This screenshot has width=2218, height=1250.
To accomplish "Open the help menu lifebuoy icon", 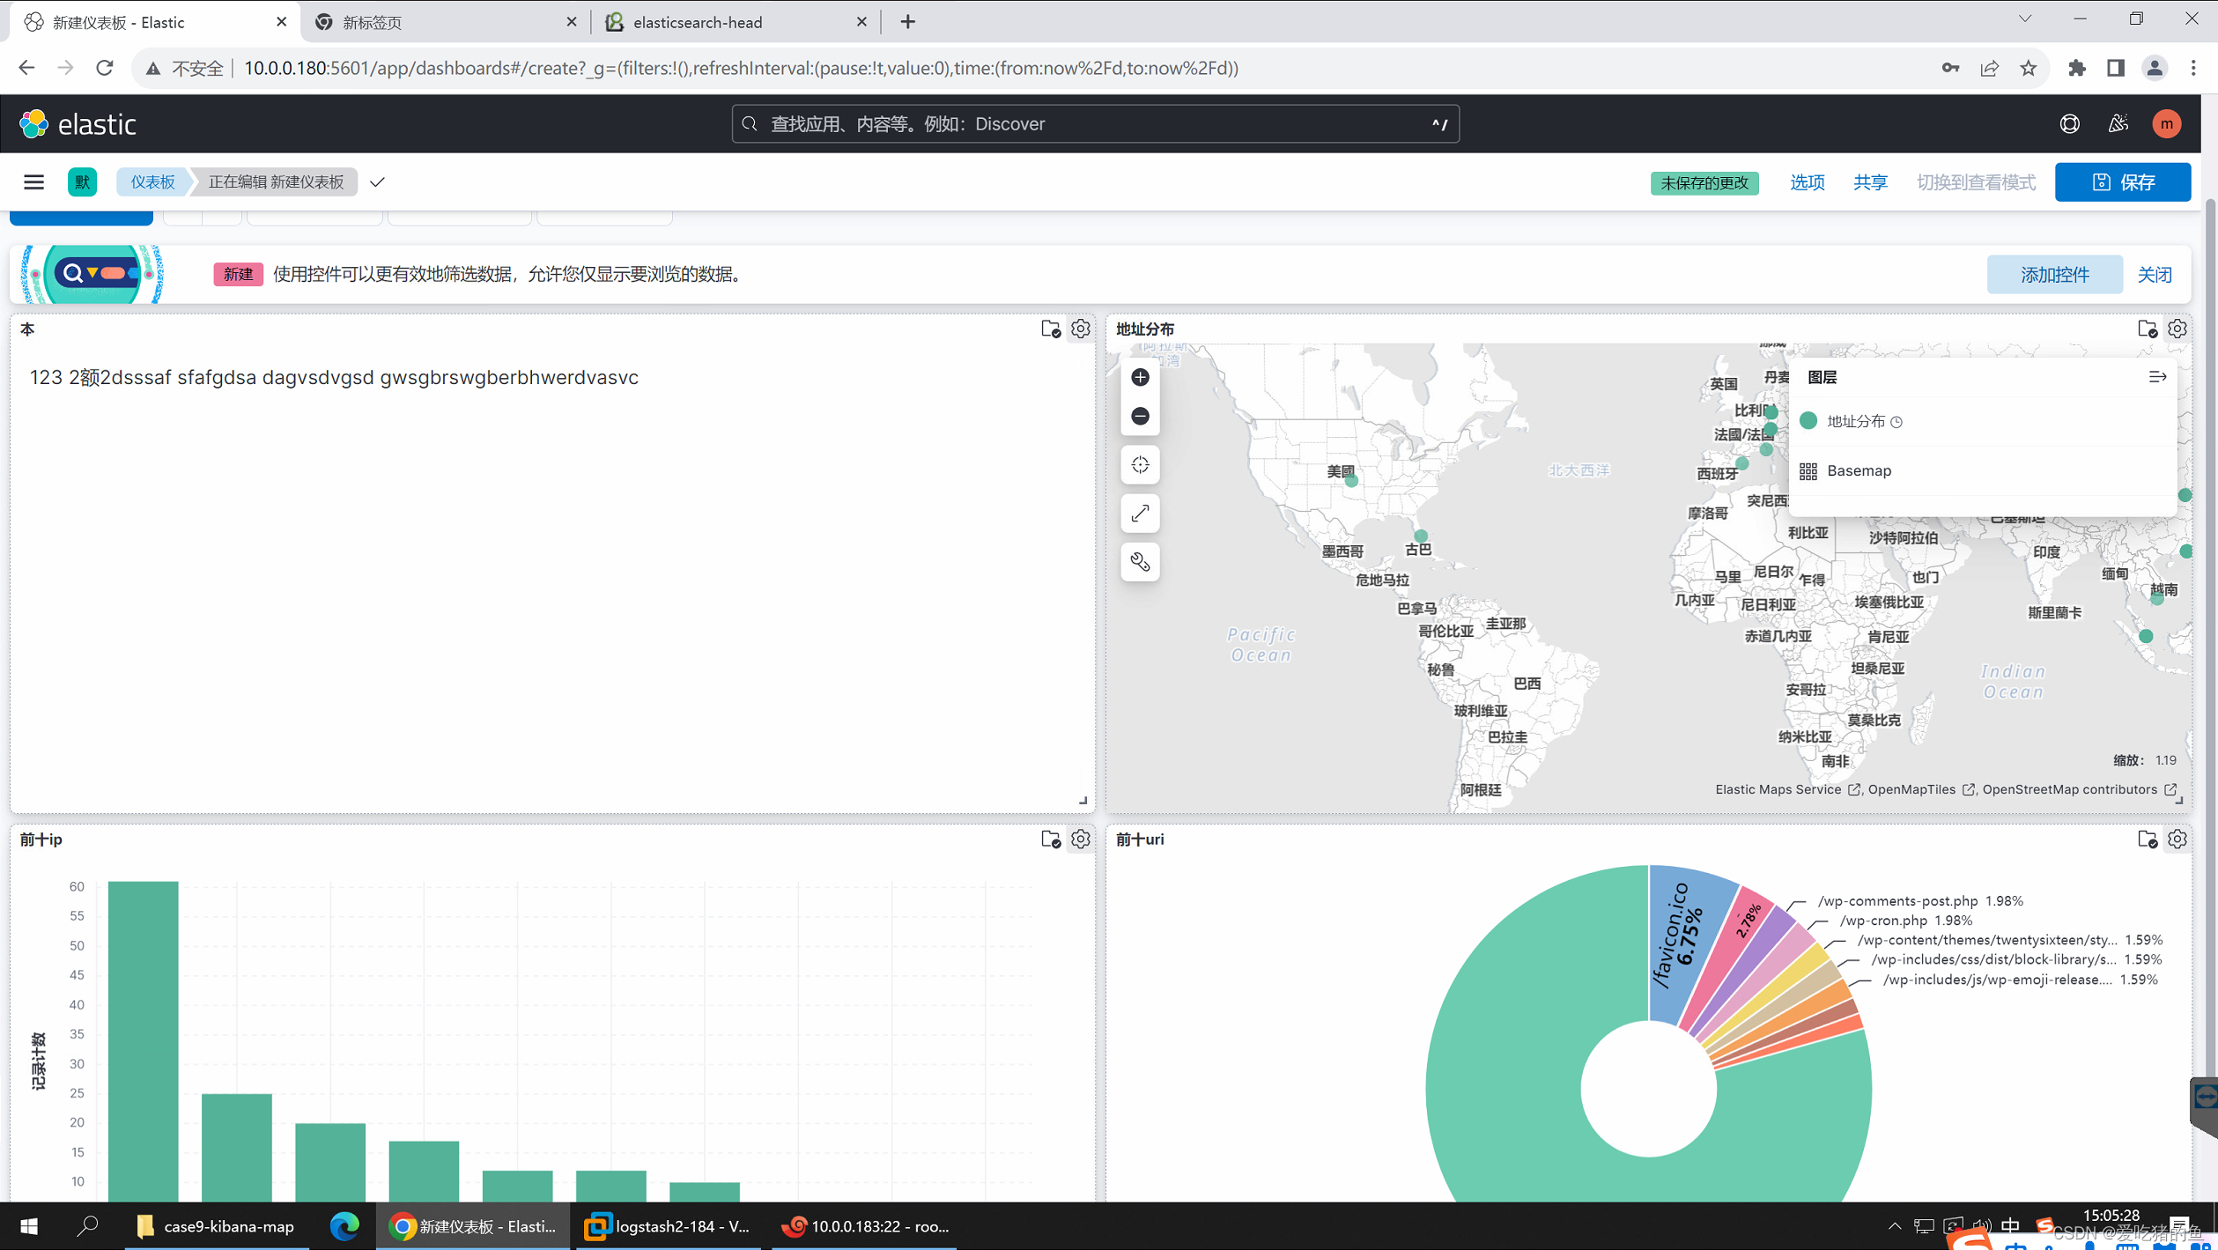I will 2069,124.
